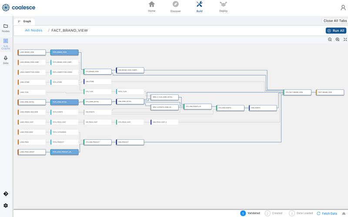This screenshot has height=217, width=348.
Task: Select the LOAD_ZONE_DETAIL node
Action: click(x=32, y=102)
